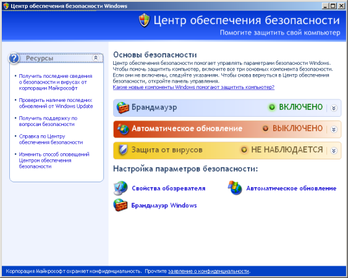Minimize the Security Center window
This screenshot has width=348, height=278.
coord(325,6)
